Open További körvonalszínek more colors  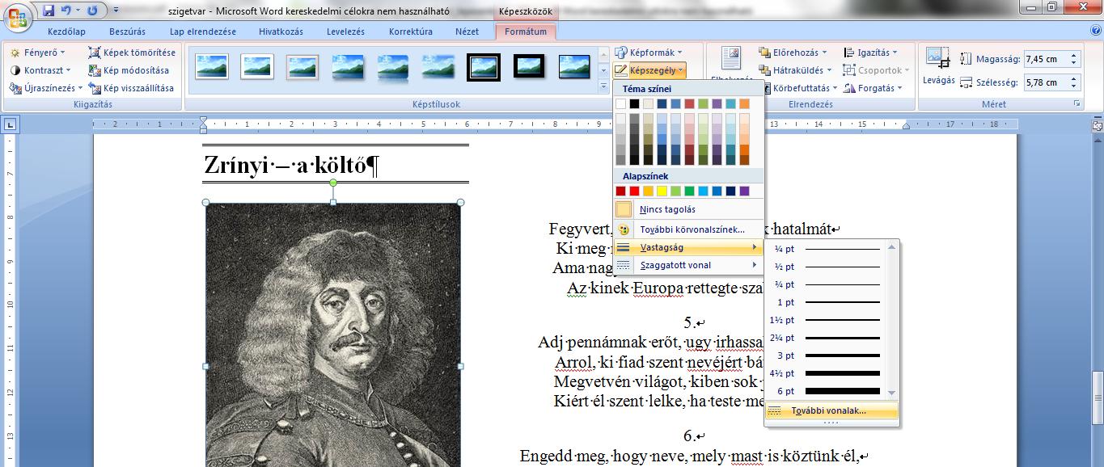688,229
